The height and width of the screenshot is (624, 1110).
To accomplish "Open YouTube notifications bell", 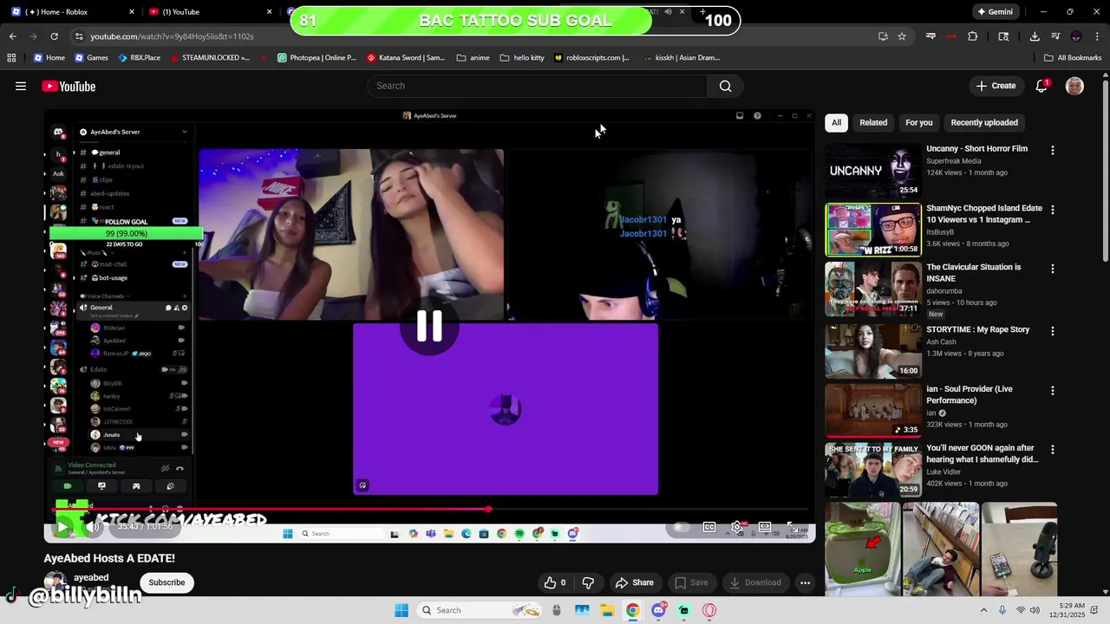I will (1041, 86).
